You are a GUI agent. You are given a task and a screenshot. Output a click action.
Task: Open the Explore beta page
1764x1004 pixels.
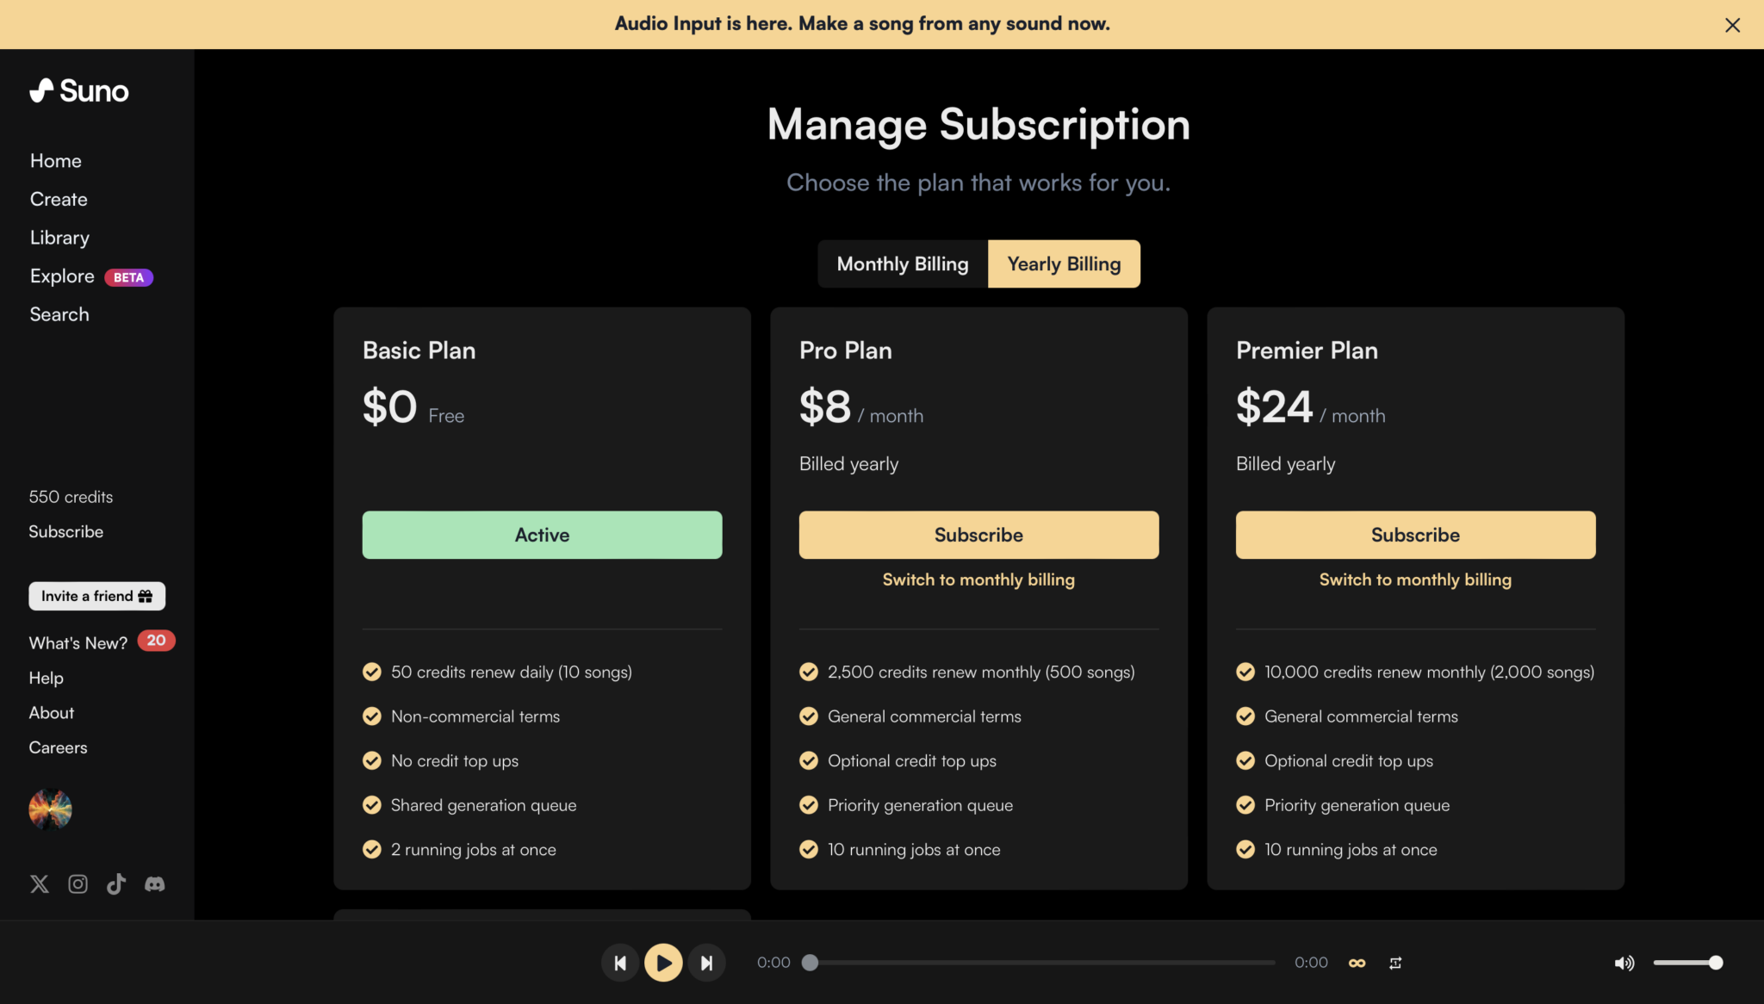point(62,276)
